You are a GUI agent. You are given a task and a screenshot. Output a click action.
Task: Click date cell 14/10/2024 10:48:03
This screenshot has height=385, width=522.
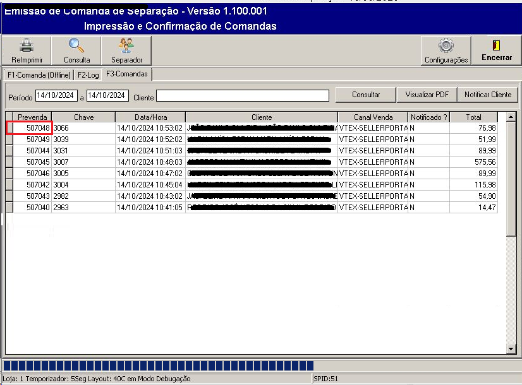point(150,162)
